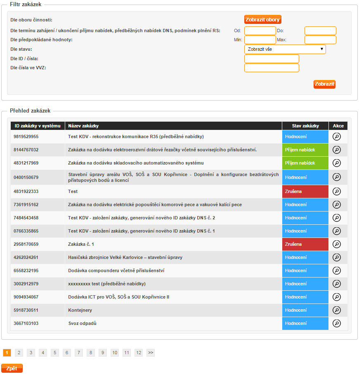Screen dimensions: 359x374
Task: Click the 'Kontejnery' order name
Action: click(80, 310)
